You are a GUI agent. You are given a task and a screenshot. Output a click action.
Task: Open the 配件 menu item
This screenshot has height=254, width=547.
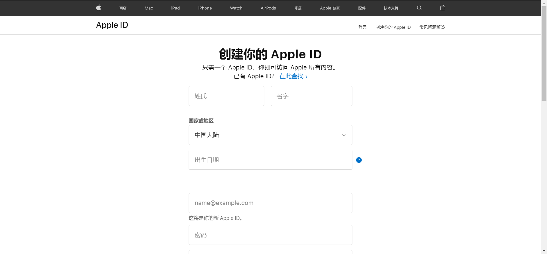click(x=362, y=8)
